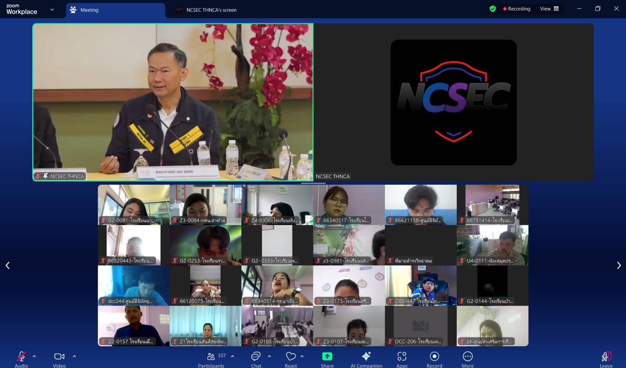
Task: Select participant tile dcc244
Action: pos(134,286)
